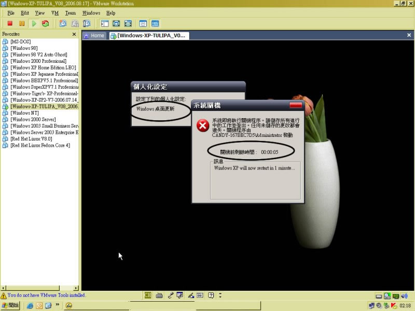Click the taskbar clock showing 02:18
Screen dimensions: 415x311
point(405,306)
